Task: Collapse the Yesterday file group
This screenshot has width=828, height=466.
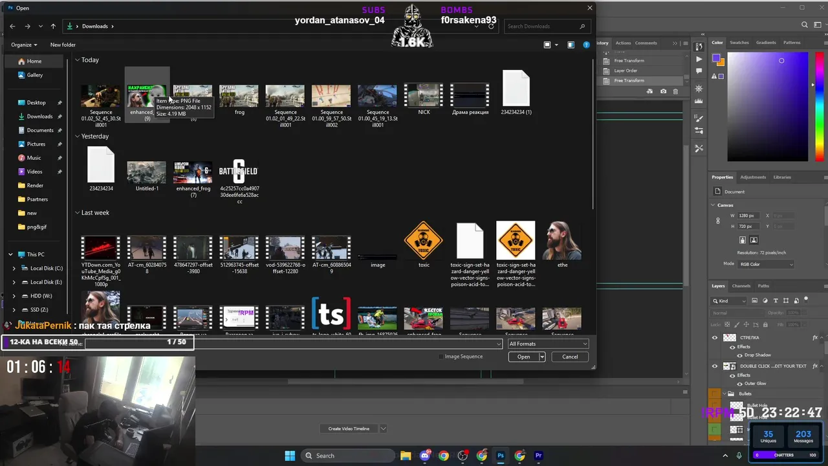Action: pyautogui.click(x=77, y=137)
